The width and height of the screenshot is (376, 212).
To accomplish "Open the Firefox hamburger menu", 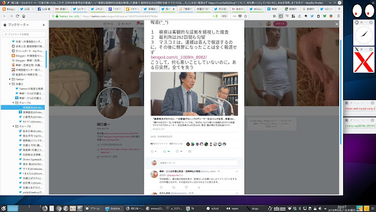I will (338, 16).
